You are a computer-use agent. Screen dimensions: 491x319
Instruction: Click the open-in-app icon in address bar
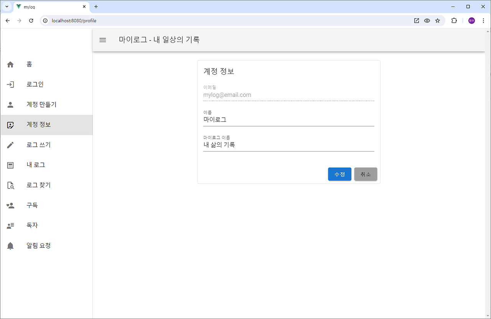point(417,21)
